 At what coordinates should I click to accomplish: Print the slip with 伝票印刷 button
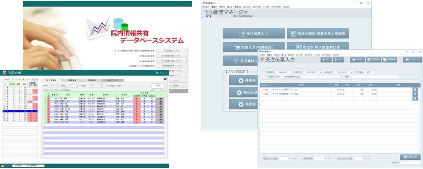(x=410, y=157)
